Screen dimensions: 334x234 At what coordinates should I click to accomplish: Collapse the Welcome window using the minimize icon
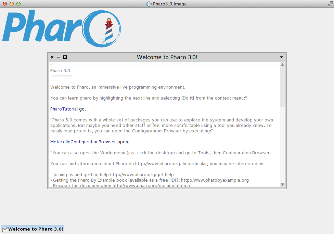tap(58, 57)
